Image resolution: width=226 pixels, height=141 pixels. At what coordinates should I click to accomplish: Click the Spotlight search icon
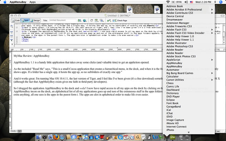click(221, 2)
